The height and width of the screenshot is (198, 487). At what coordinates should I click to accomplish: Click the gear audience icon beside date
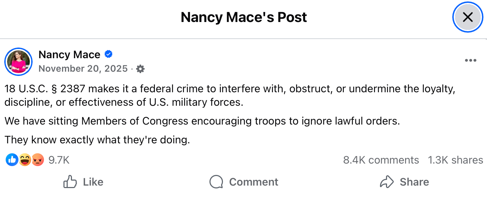pyautogui.click(x=140, y=69)
